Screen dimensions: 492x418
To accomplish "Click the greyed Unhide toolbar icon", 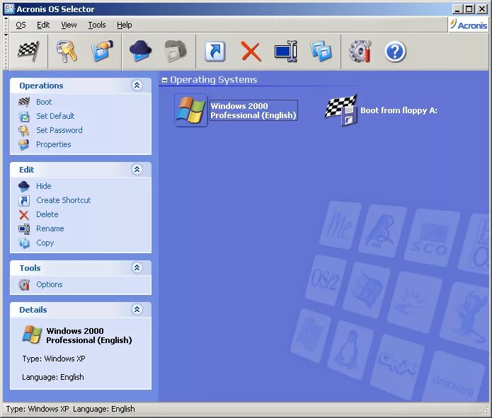I will 176,52.
